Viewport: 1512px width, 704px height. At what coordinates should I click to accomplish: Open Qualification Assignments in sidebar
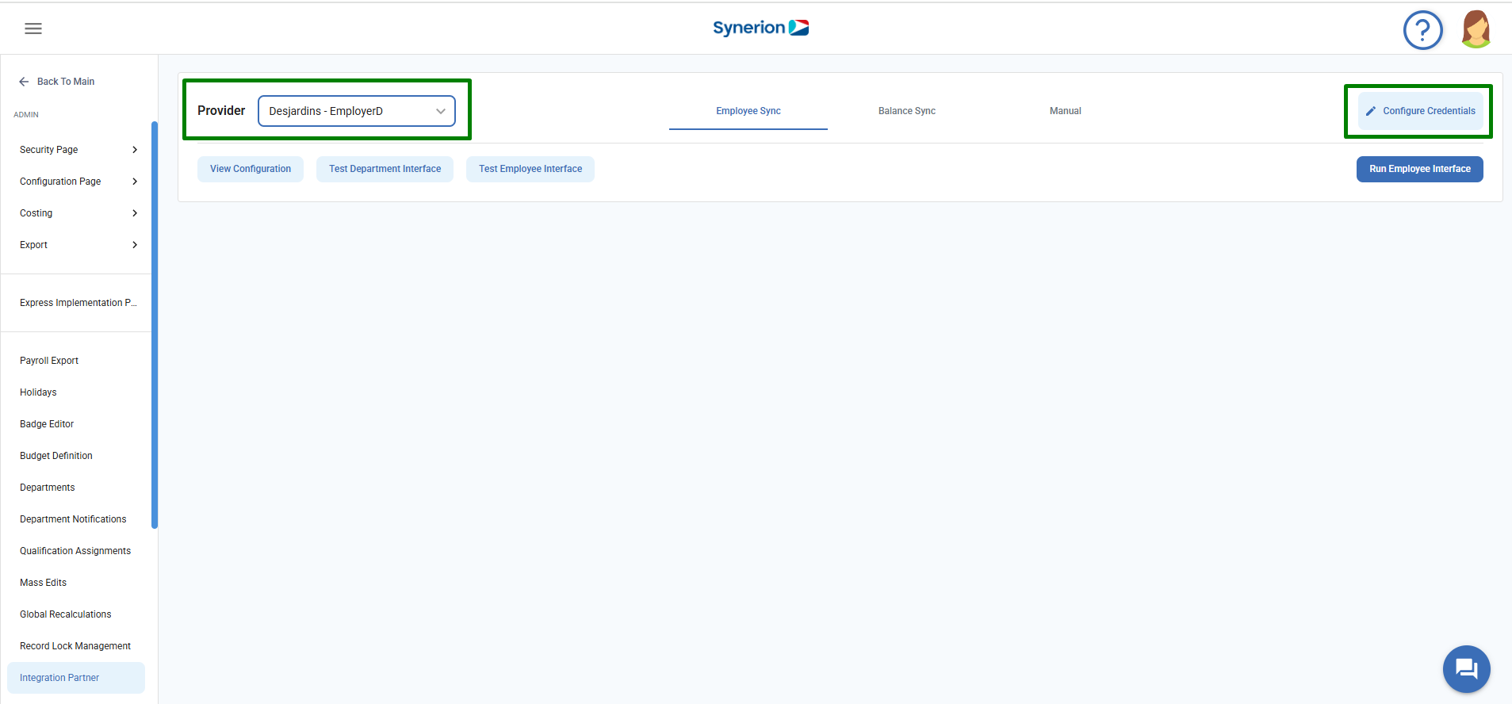(76, 551)
